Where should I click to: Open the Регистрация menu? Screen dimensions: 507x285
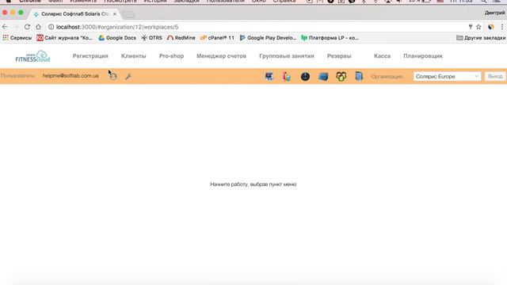[90, 56]
